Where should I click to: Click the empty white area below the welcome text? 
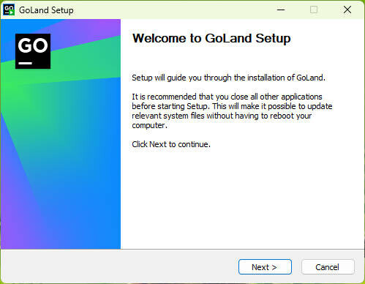click(243, 198)
